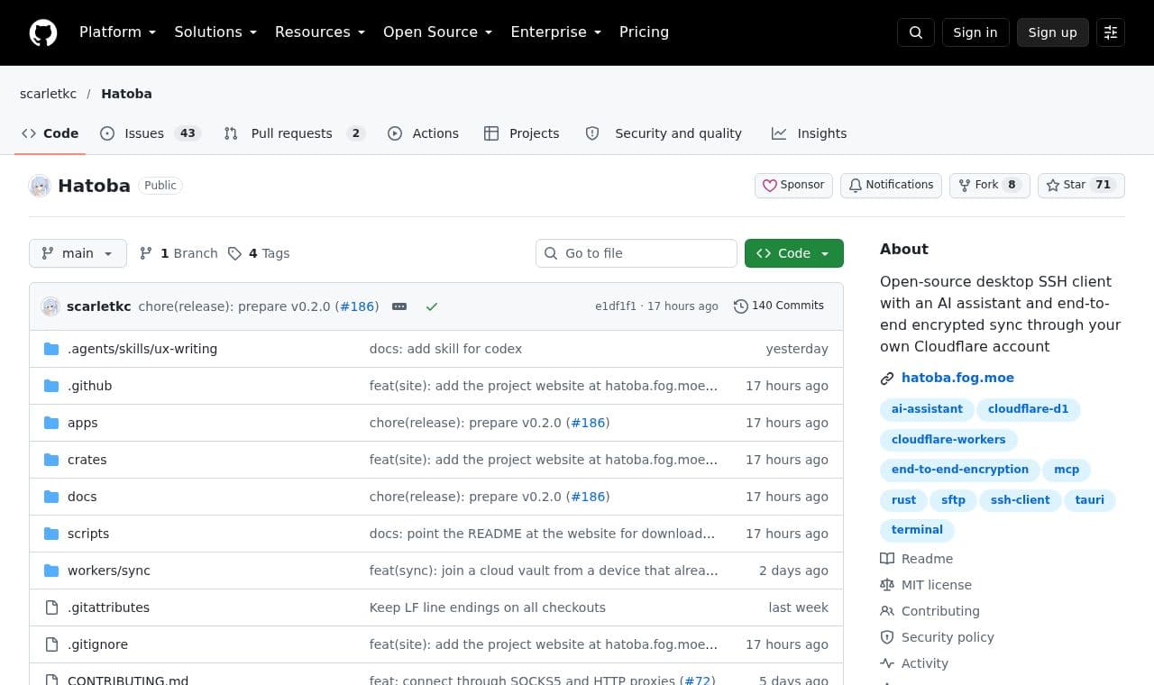Click the .github folder icon
This screenshot has width=1154, height=685.
click(51, 386)
